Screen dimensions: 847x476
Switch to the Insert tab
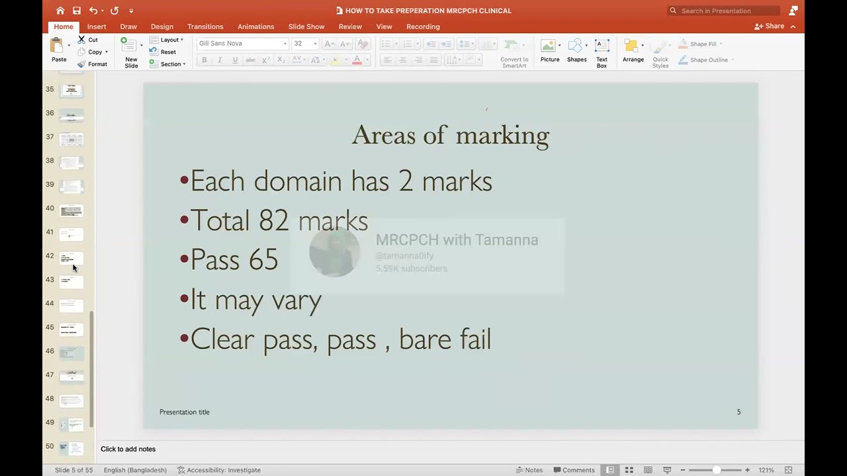tap(97, 26)
